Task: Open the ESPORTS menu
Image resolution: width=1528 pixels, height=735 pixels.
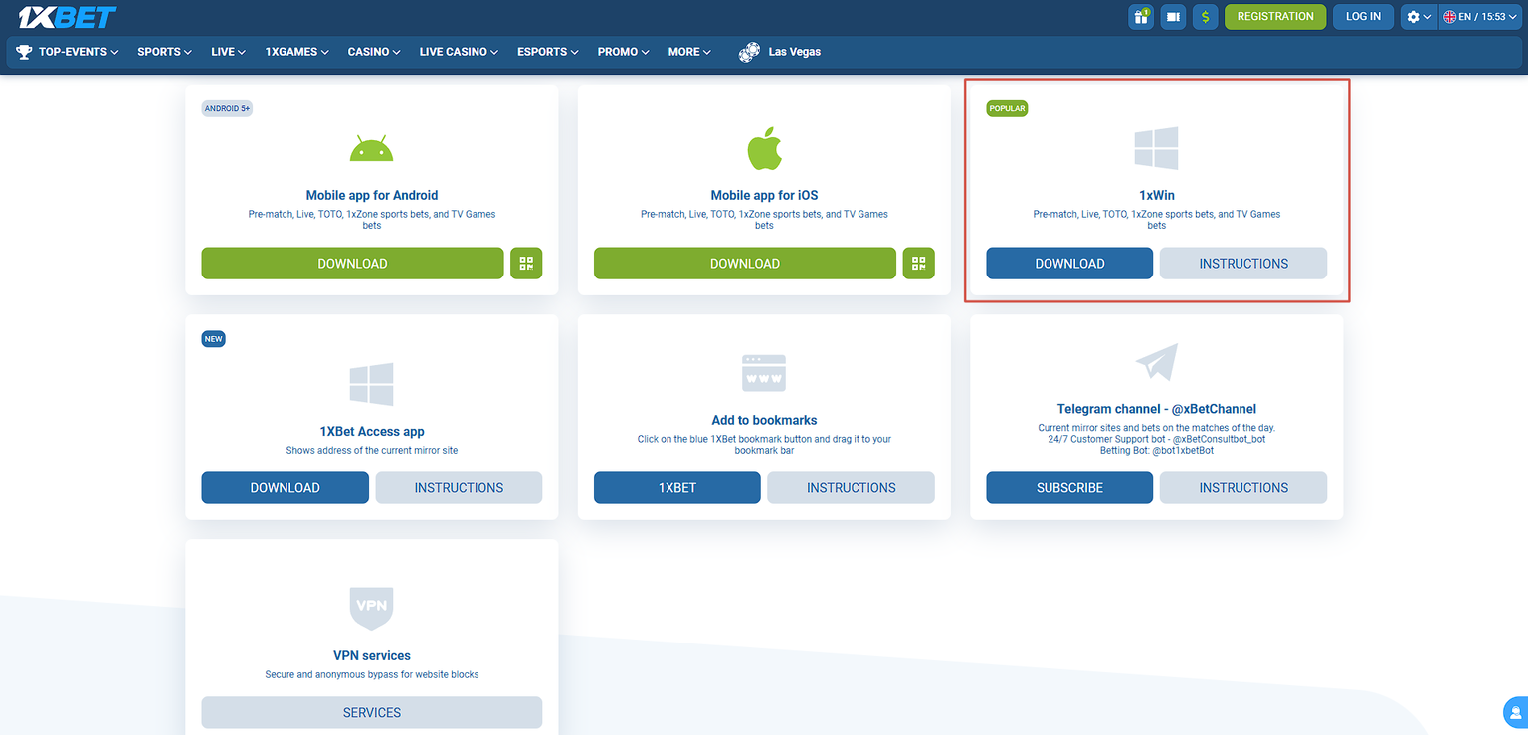Action: pyautogui.click(x=546, y=51)
